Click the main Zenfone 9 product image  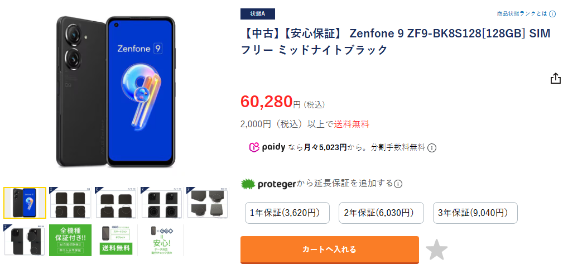116,92
